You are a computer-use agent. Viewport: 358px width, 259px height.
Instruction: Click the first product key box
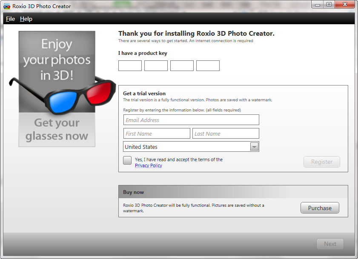130,66
